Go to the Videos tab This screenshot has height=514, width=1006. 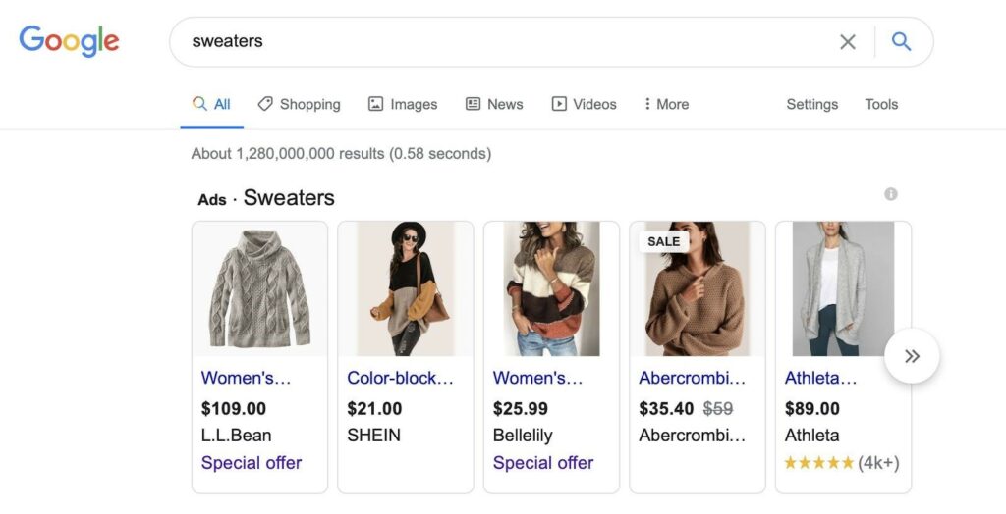pos(584,104)
